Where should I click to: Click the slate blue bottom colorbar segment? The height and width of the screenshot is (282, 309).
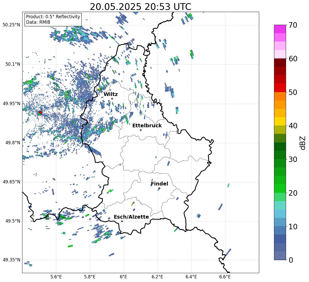(280, 256)
